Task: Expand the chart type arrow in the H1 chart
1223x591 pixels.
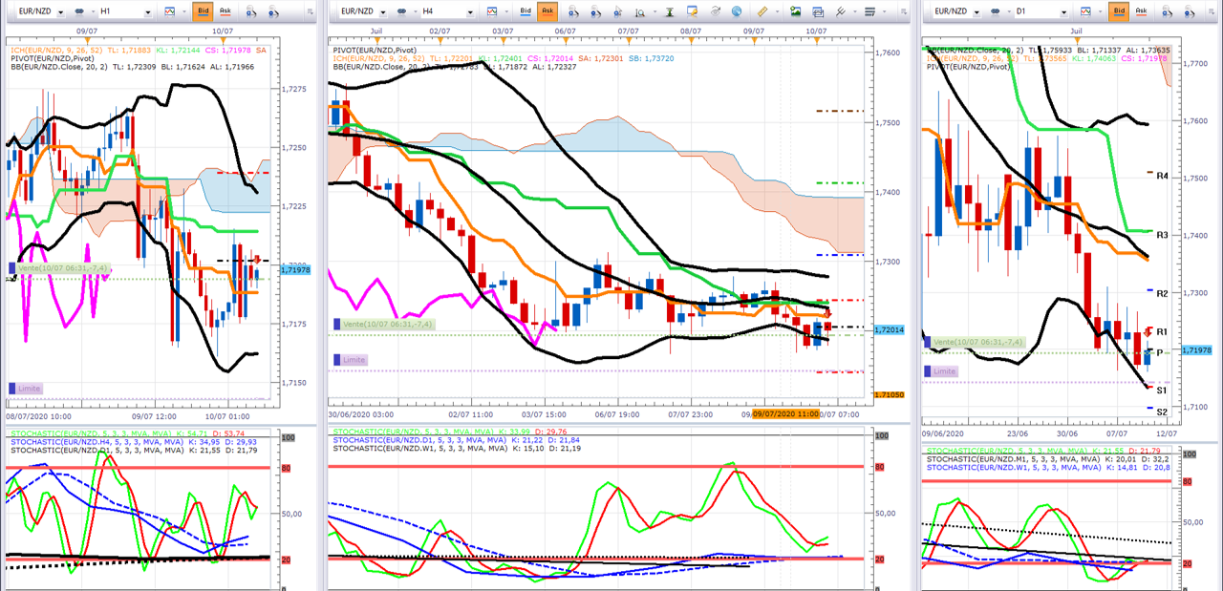Action: tap(183, 11)
